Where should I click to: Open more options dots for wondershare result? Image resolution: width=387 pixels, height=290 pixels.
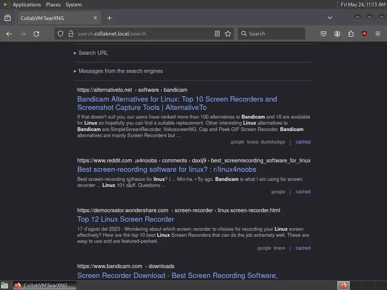(290, 248)
